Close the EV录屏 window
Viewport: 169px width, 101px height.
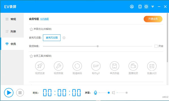[x=165, y=7]
